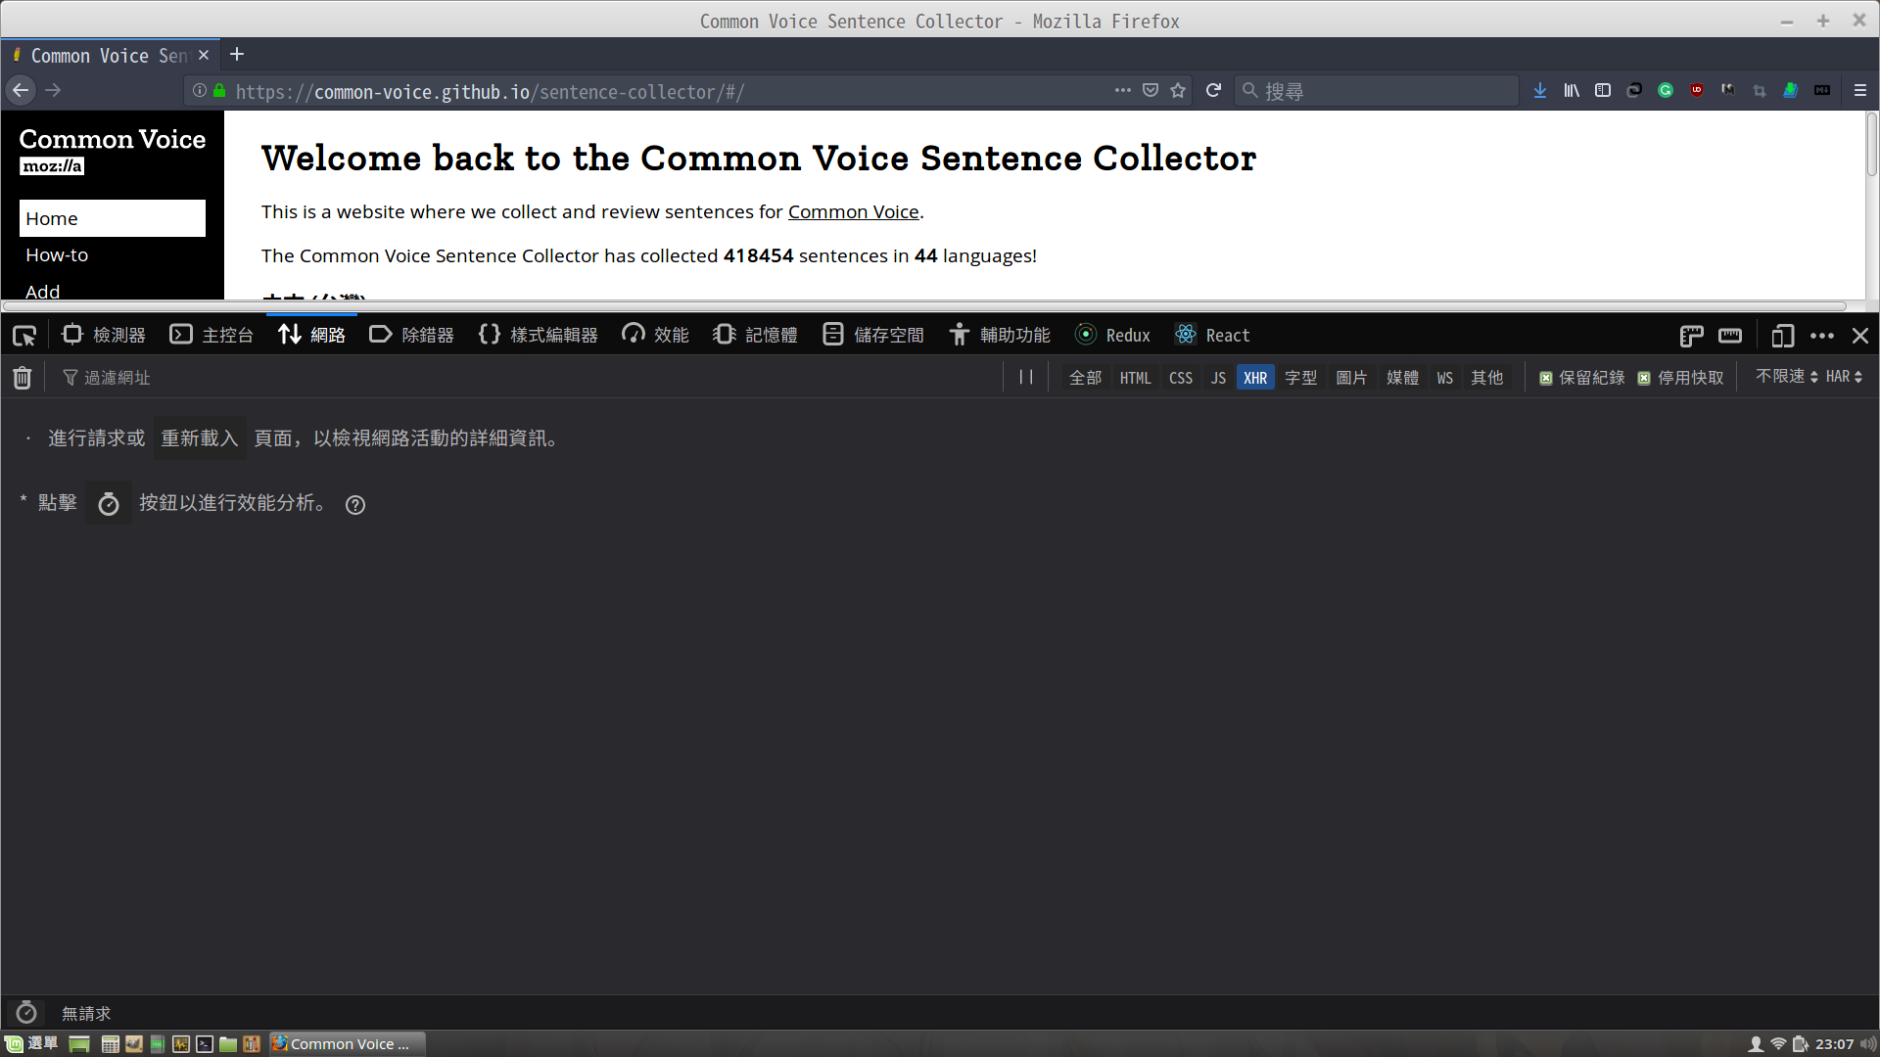Viewport: 1880px width, 1057px height.
Task: Go back with the back arrow
Action: click(x=21, y=91)
